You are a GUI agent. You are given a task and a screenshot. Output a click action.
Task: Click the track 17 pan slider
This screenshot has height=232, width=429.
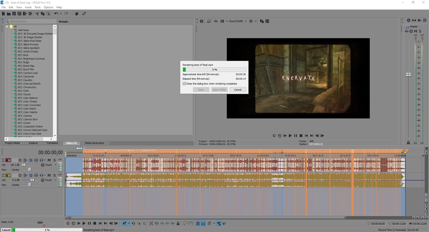coord(30,185)
